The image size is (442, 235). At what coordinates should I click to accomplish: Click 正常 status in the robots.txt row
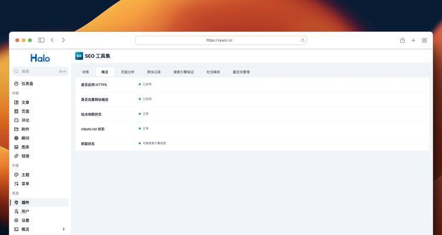pyautogui.click(x=146, y=129)
